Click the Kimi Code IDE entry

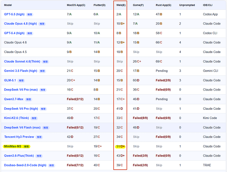(x=210, y=118)
